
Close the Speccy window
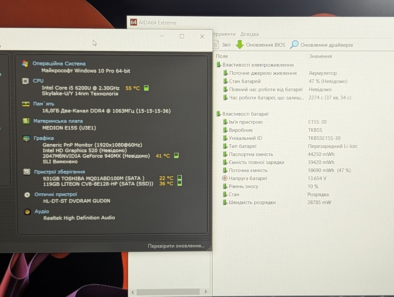click(x=202, y=36)
